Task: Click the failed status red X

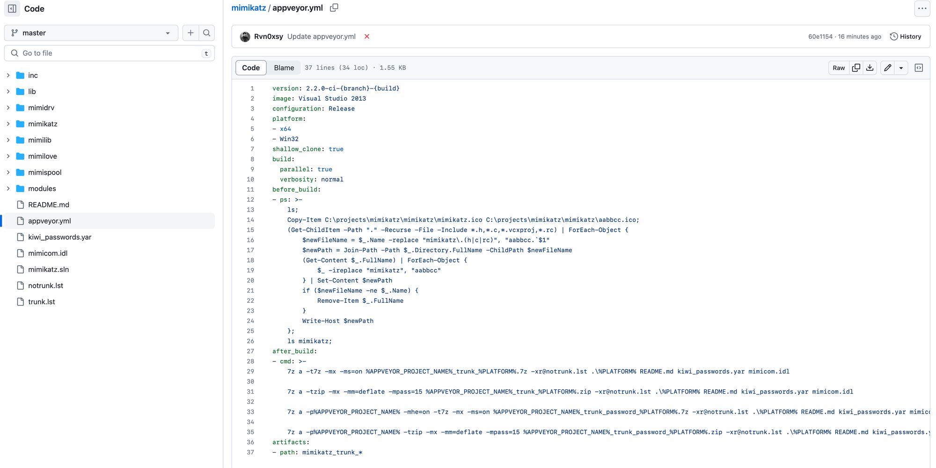Action: click(367, 37)
